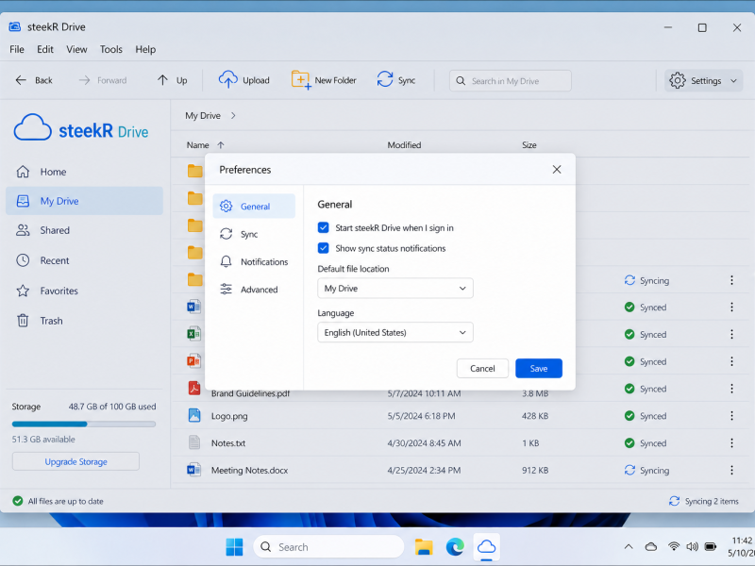Viewport: 755px width, 566px height.
Task: Click the Notes.txt file name
Action: 228,442
